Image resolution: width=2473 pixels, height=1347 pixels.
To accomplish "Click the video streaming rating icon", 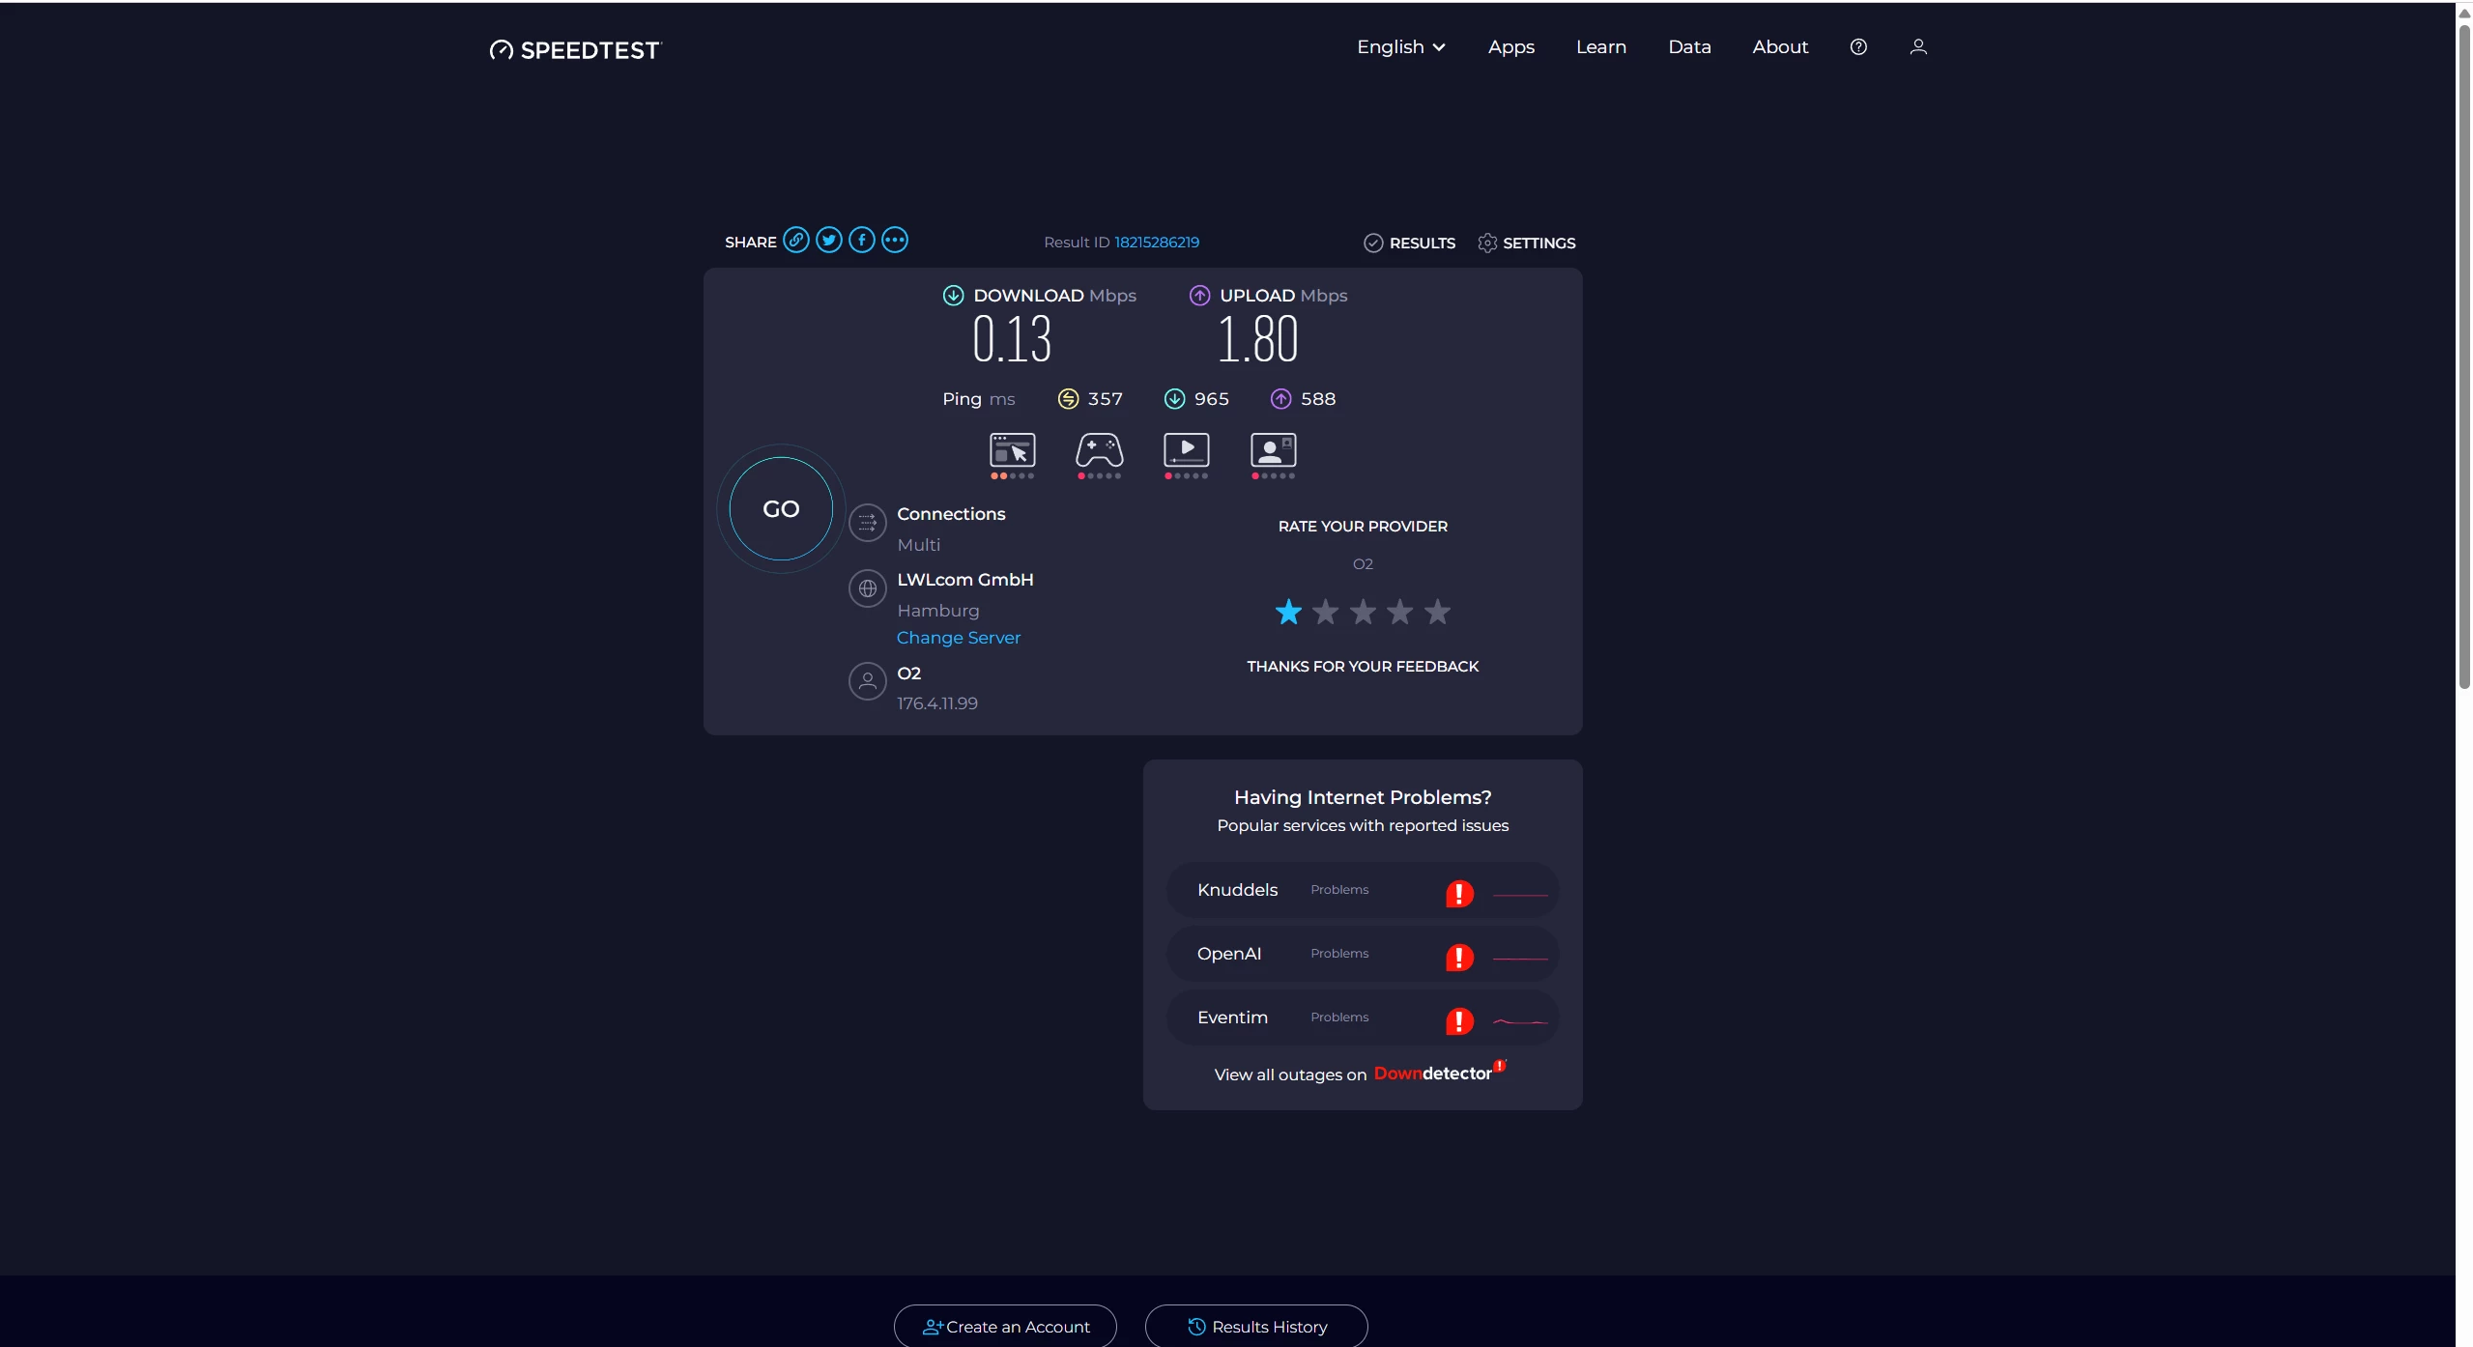I will point(1186,451).
